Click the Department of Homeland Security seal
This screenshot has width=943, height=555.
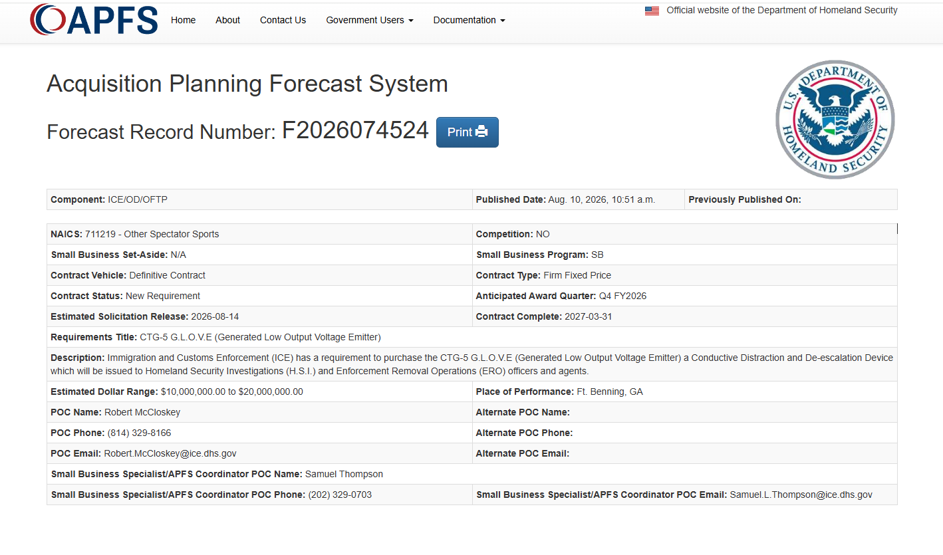tap(835, 120)
